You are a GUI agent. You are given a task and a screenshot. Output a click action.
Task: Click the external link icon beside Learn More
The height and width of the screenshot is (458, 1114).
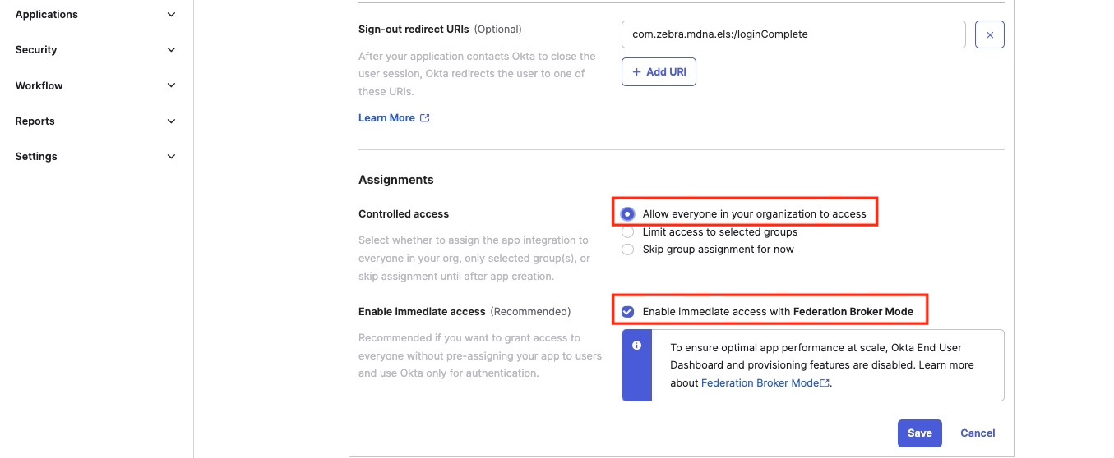pos(425,118)
